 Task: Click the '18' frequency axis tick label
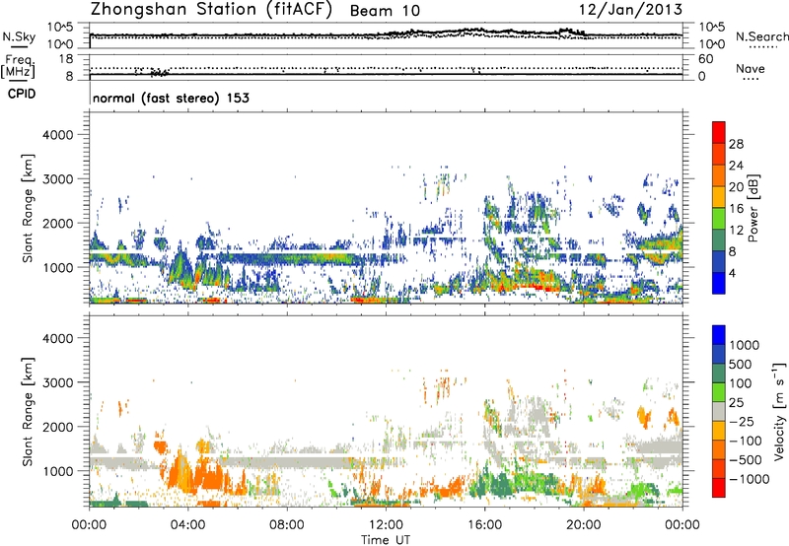point(66,59)
